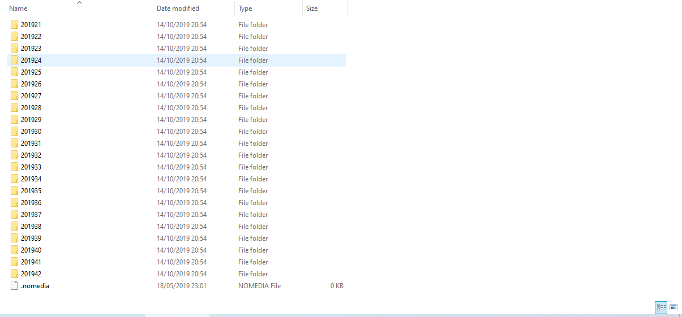This screenshot has width=682, height=317.
Task: Click the 201929 folder icon
Action: (14, 120)
